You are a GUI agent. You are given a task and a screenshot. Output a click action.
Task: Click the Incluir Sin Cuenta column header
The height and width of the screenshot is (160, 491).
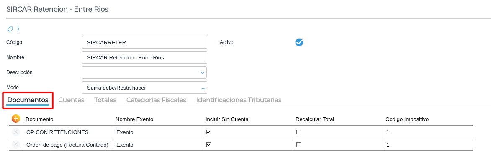tap(227, 119)
